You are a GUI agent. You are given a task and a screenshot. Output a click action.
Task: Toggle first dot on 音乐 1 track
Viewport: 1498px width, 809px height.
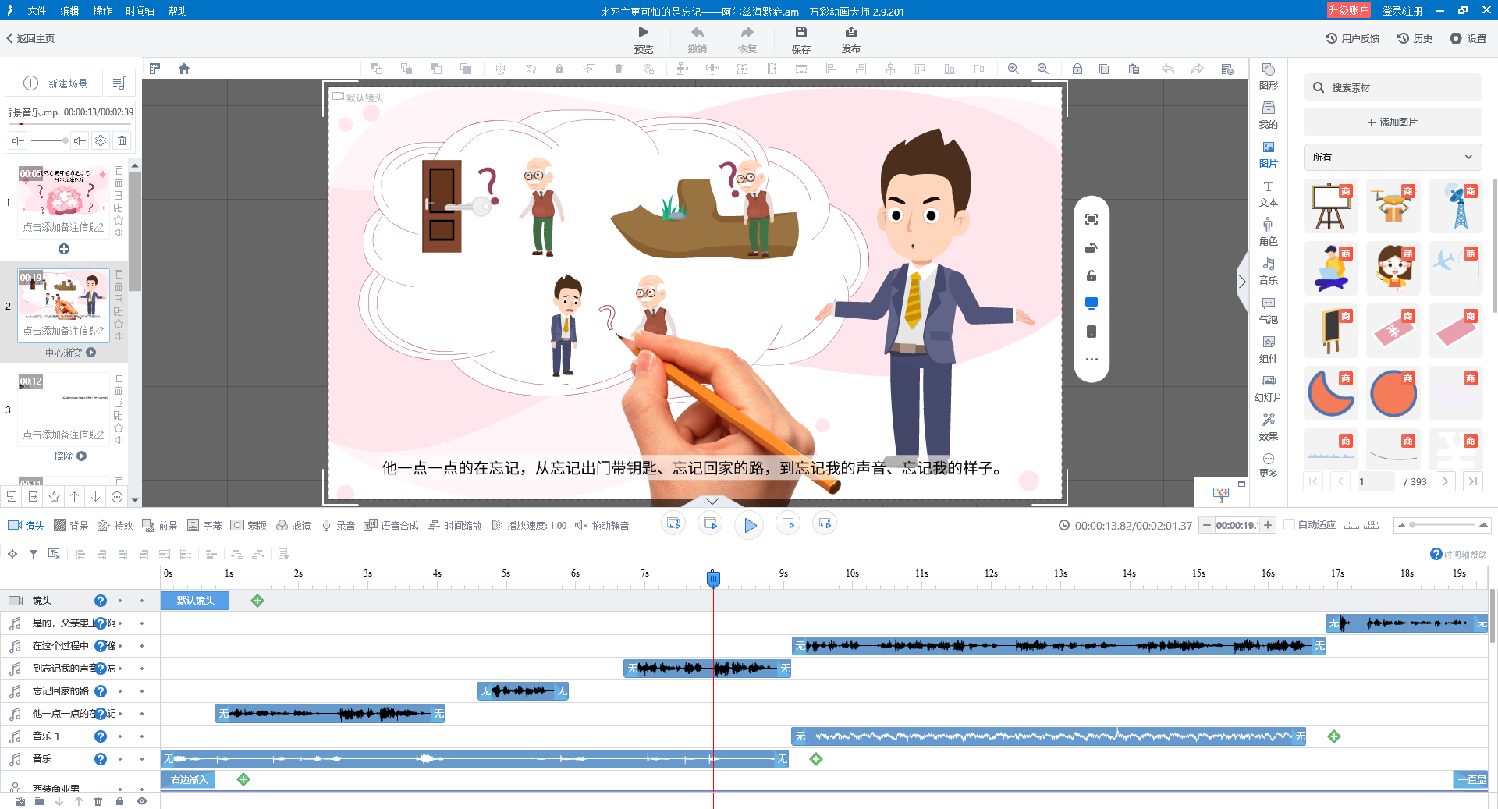pos(120,736)
